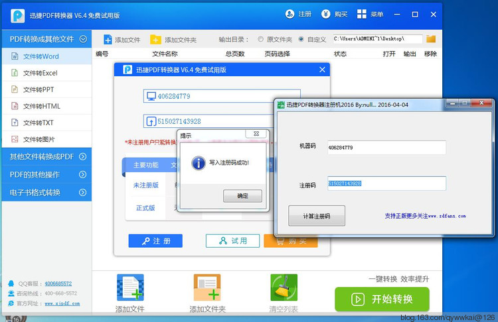Viewport: 498px width, 322px height.
Task: Click the 总页数 column header
Action: point(235,54)
